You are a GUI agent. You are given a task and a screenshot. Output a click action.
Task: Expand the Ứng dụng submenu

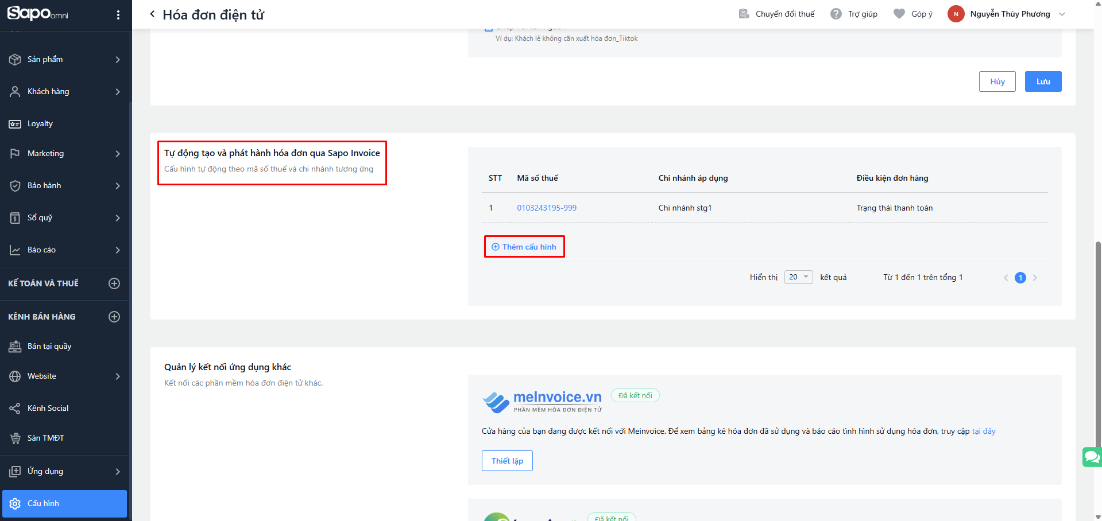click(x=118, y=472)
